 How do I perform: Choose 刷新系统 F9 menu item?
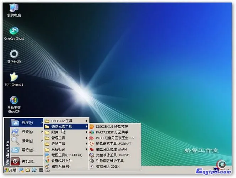click(66, 166)
